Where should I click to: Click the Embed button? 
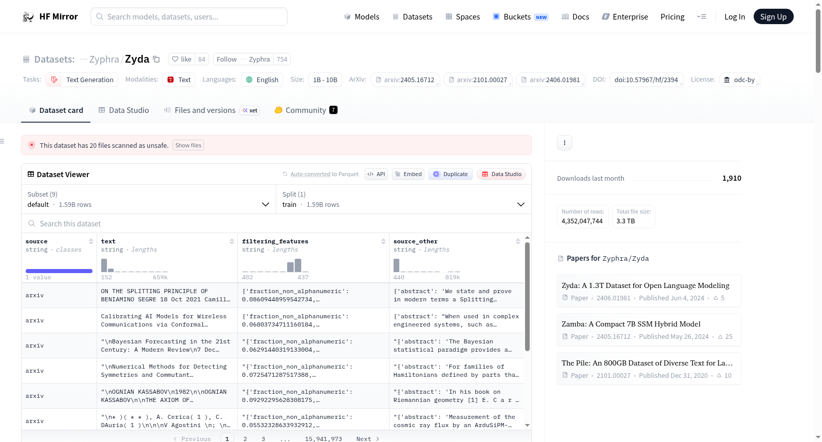tap(407, 175)
